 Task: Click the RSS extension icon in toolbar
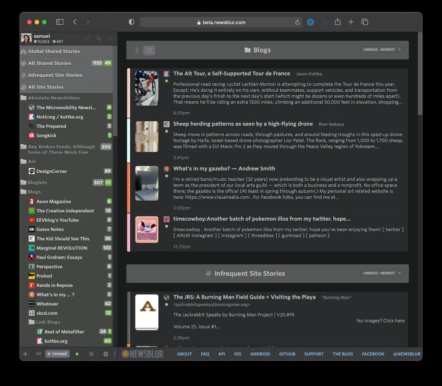tap(324, 22)
